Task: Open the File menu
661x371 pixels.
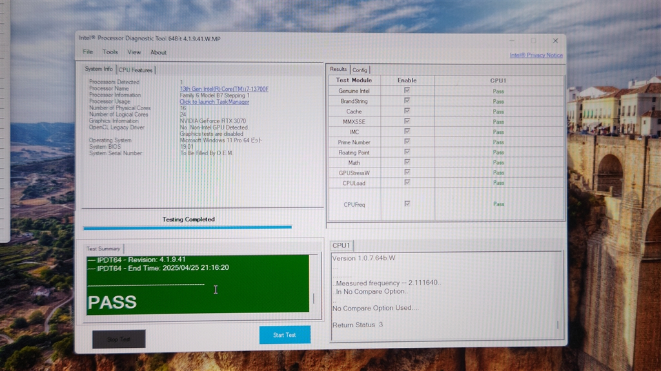Action: click(x=88, y=52)
